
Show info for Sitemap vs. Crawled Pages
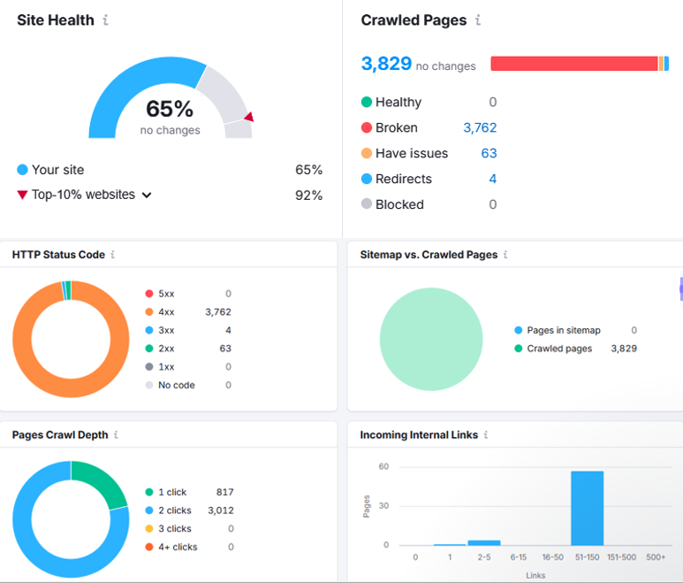pyautogui.click(x=505, y=255)
